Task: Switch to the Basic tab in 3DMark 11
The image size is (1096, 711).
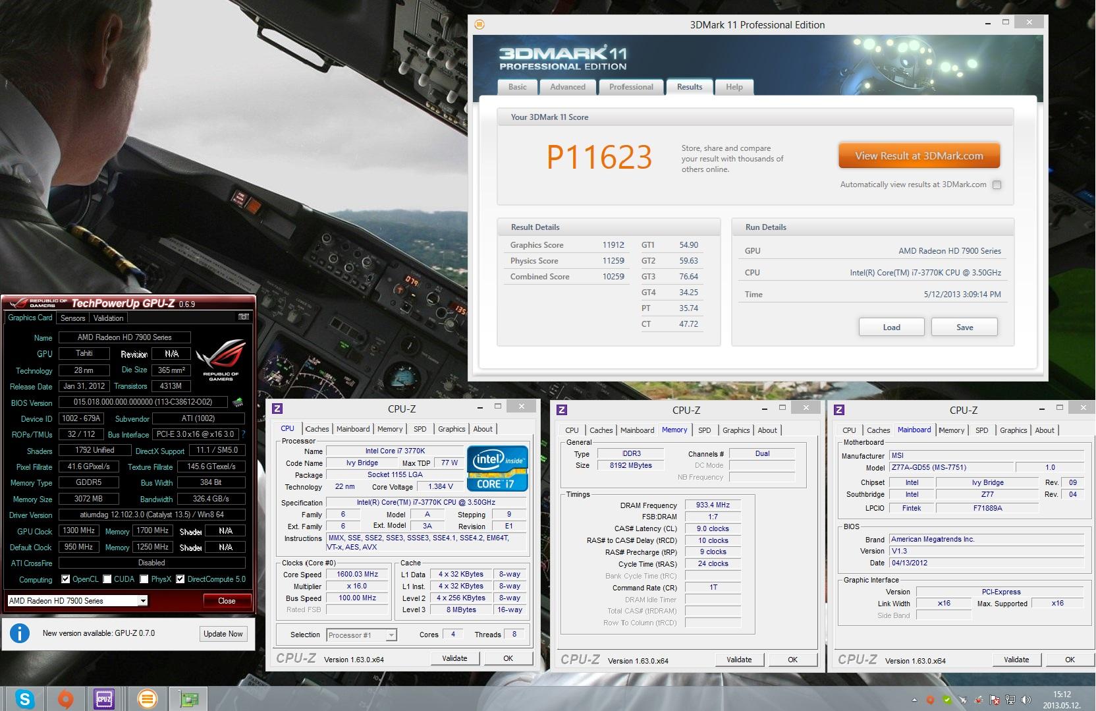Action: click(x=517, y=87)
